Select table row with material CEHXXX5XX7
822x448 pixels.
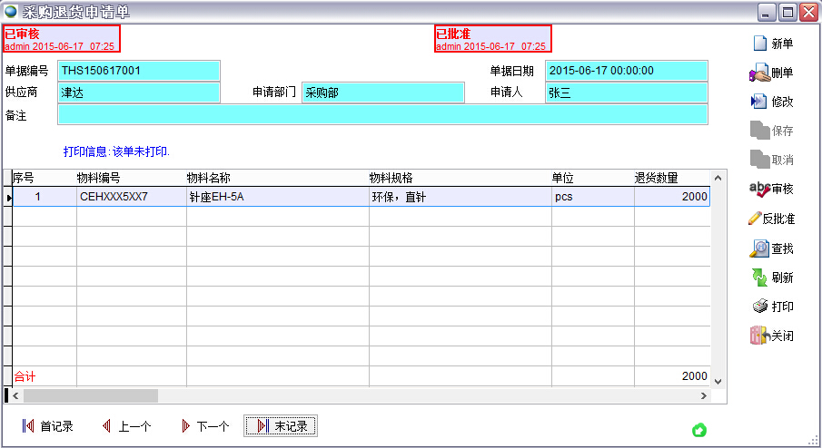131,197
